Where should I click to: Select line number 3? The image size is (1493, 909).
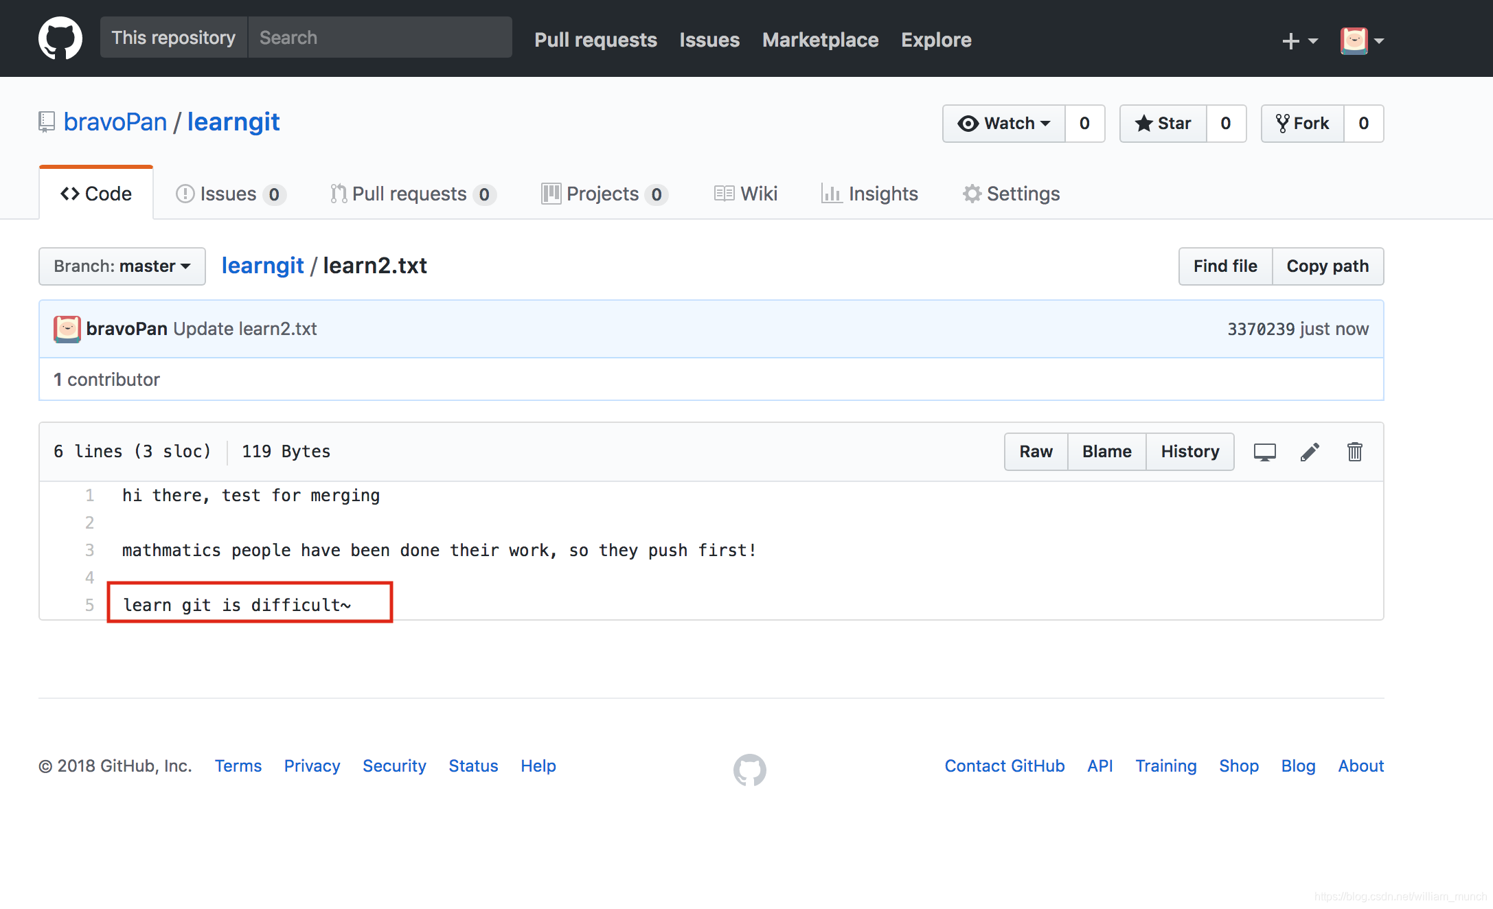90,550
